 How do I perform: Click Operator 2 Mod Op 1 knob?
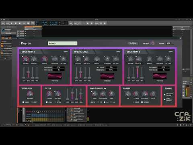[86, 59]
